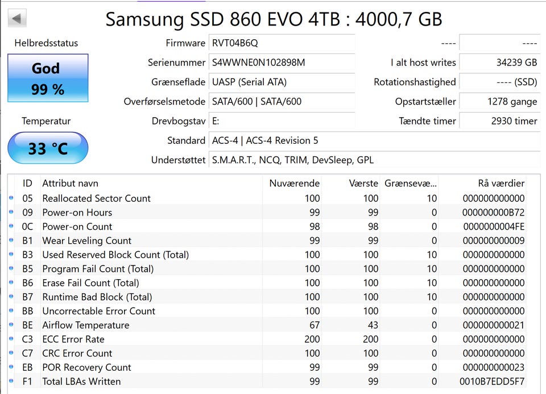This screenshot has width=546, height=394.
Task: Click the status dot for Runtime Bad Block
Action: pyautogui.click(x=11, y=296)
